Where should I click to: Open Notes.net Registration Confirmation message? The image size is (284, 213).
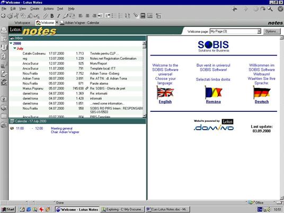(76, 58)
